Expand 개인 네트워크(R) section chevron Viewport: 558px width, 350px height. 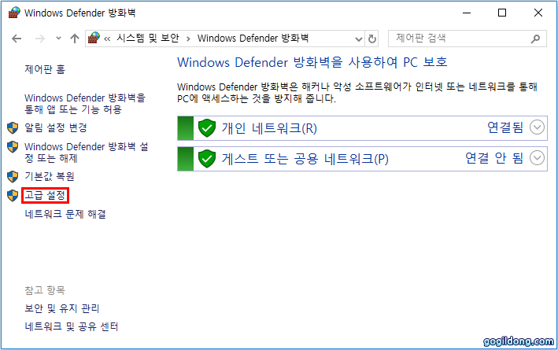point(537,127)
